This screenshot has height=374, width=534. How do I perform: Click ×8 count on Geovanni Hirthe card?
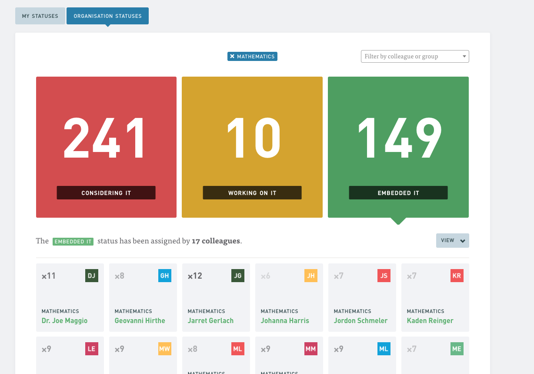120,276
